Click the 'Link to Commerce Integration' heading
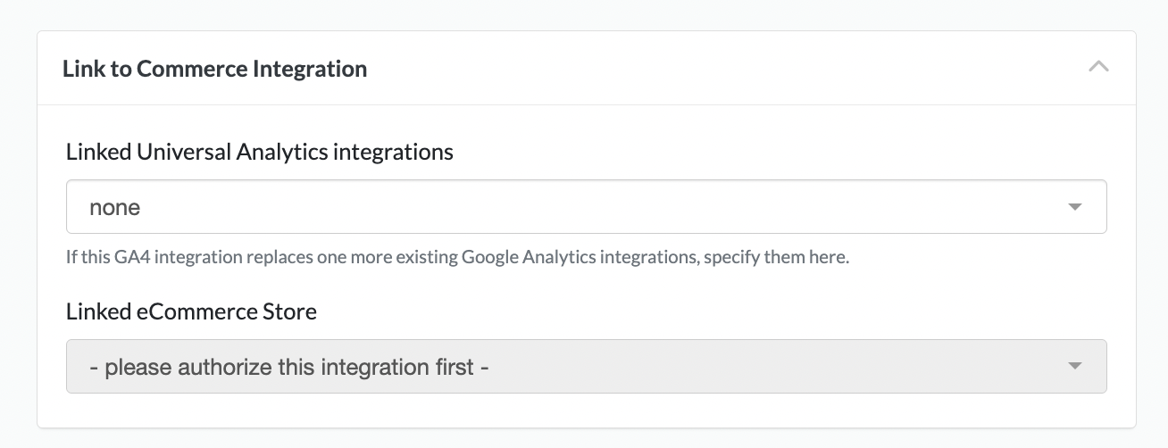 tap(214, 69)
